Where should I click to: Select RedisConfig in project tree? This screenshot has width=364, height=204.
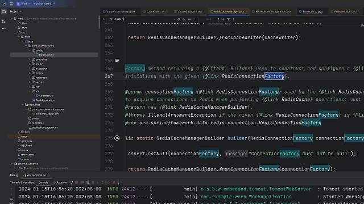point(46,55)
